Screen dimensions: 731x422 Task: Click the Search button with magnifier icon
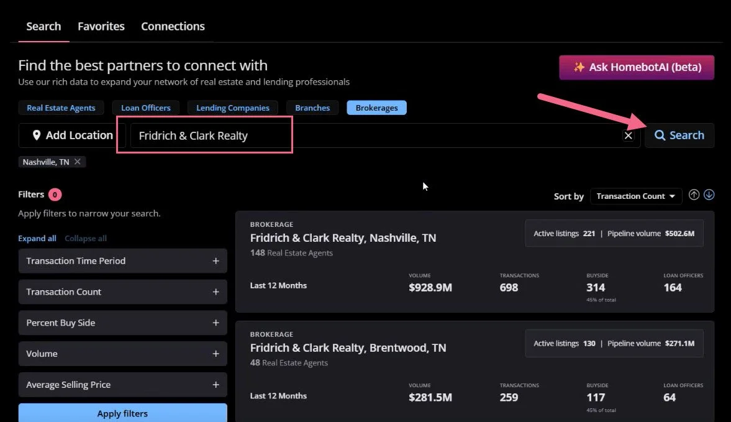[679, 135]
